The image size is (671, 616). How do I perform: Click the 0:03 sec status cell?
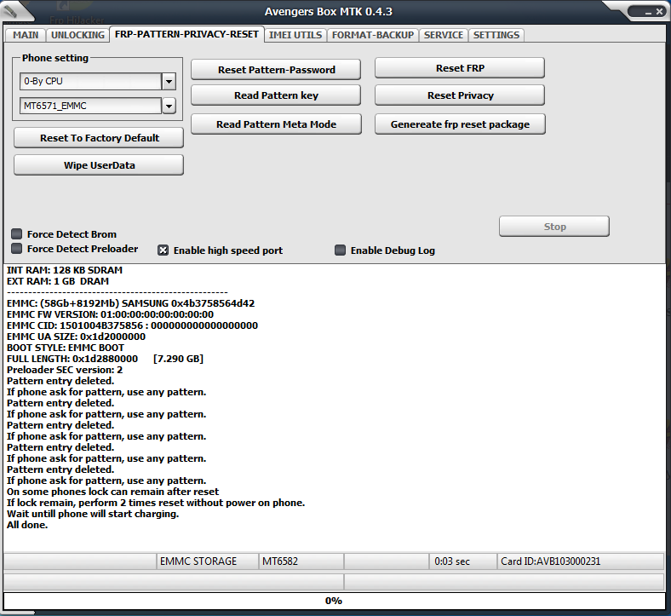tap(463, 561)
